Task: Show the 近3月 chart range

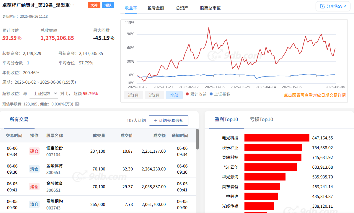Action: (154, 95)
